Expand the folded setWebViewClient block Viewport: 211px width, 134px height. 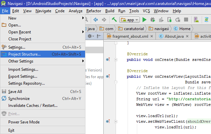tap(116, 121)
